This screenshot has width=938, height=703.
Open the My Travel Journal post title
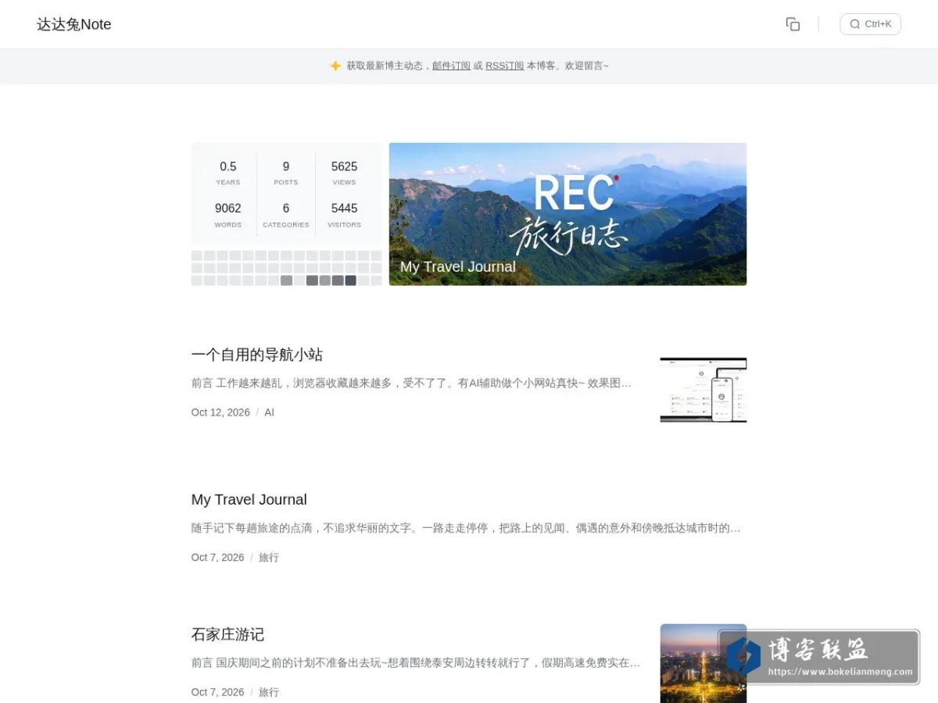[x=249, y=500]
